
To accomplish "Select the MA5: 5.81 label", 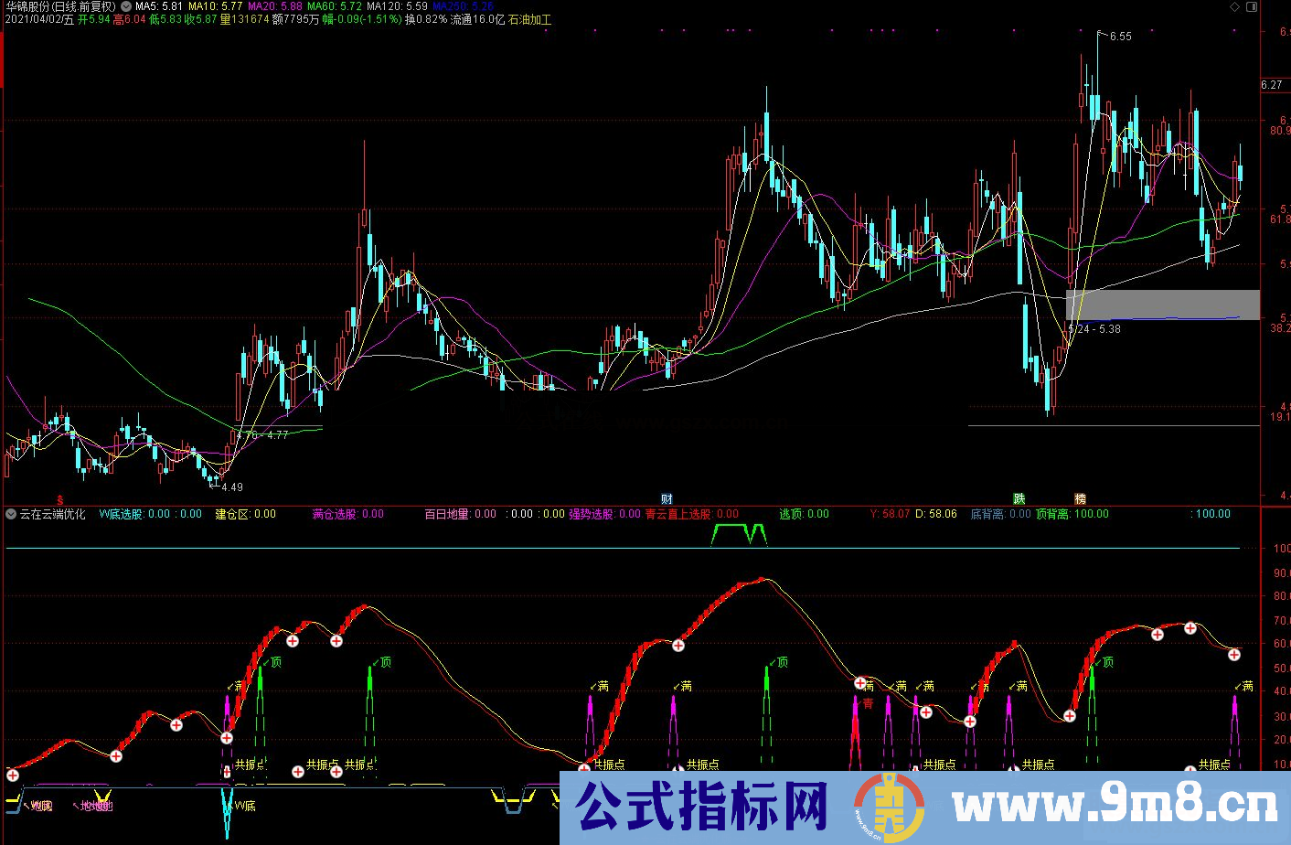I will point(159,6).
